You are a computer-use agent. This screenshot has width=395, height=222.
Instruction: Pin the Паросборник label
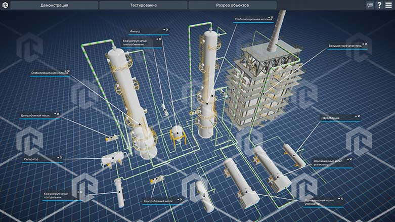click(356, 116)
